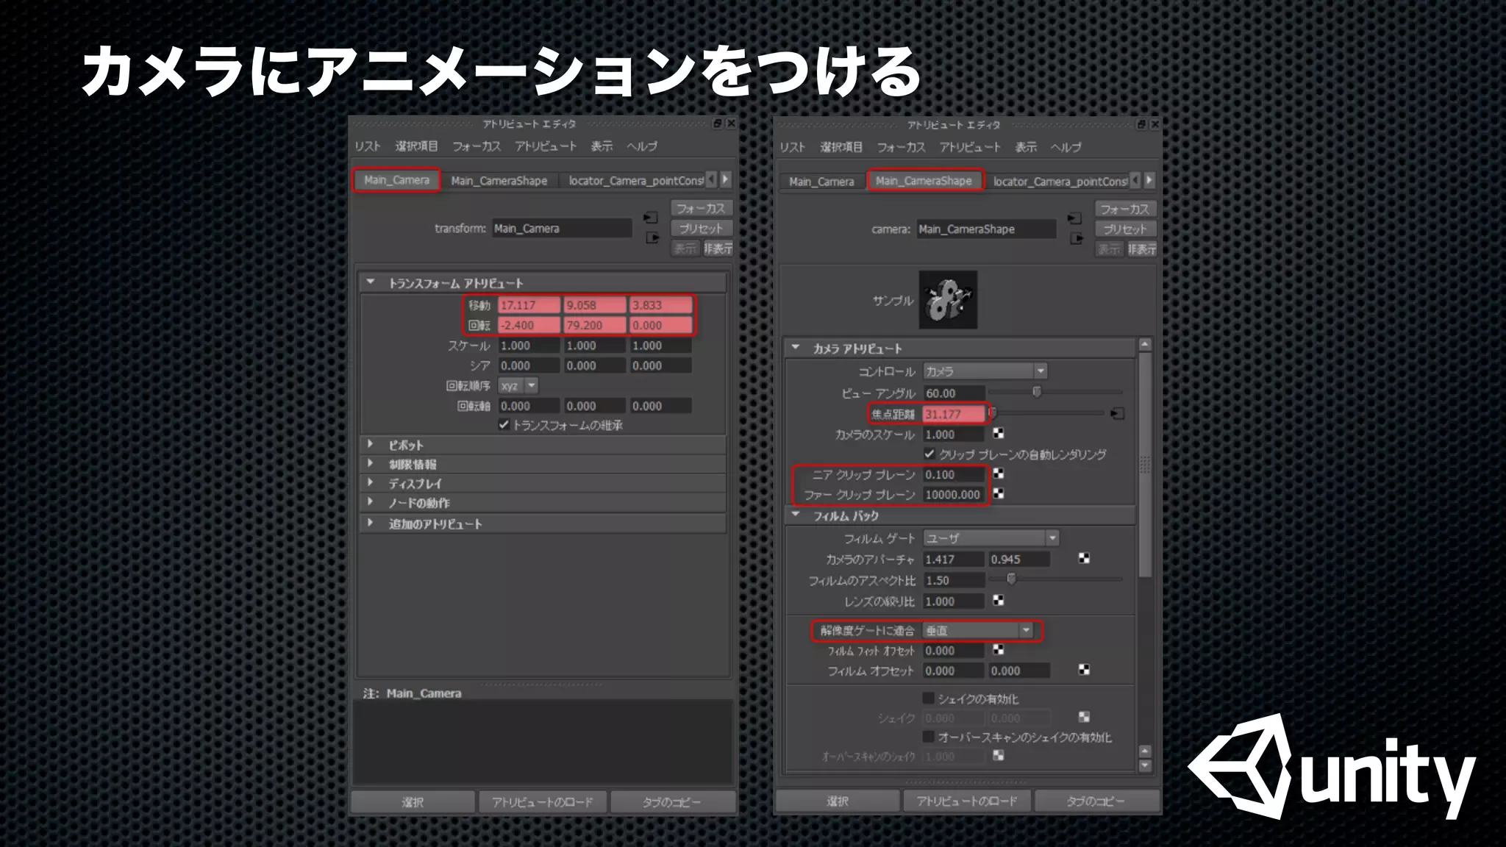Image resolution: width=1506 pixels, height=847 pixels.
Task: Switch to Main_CameraShape tab in left panel
Action: (499, 180)
